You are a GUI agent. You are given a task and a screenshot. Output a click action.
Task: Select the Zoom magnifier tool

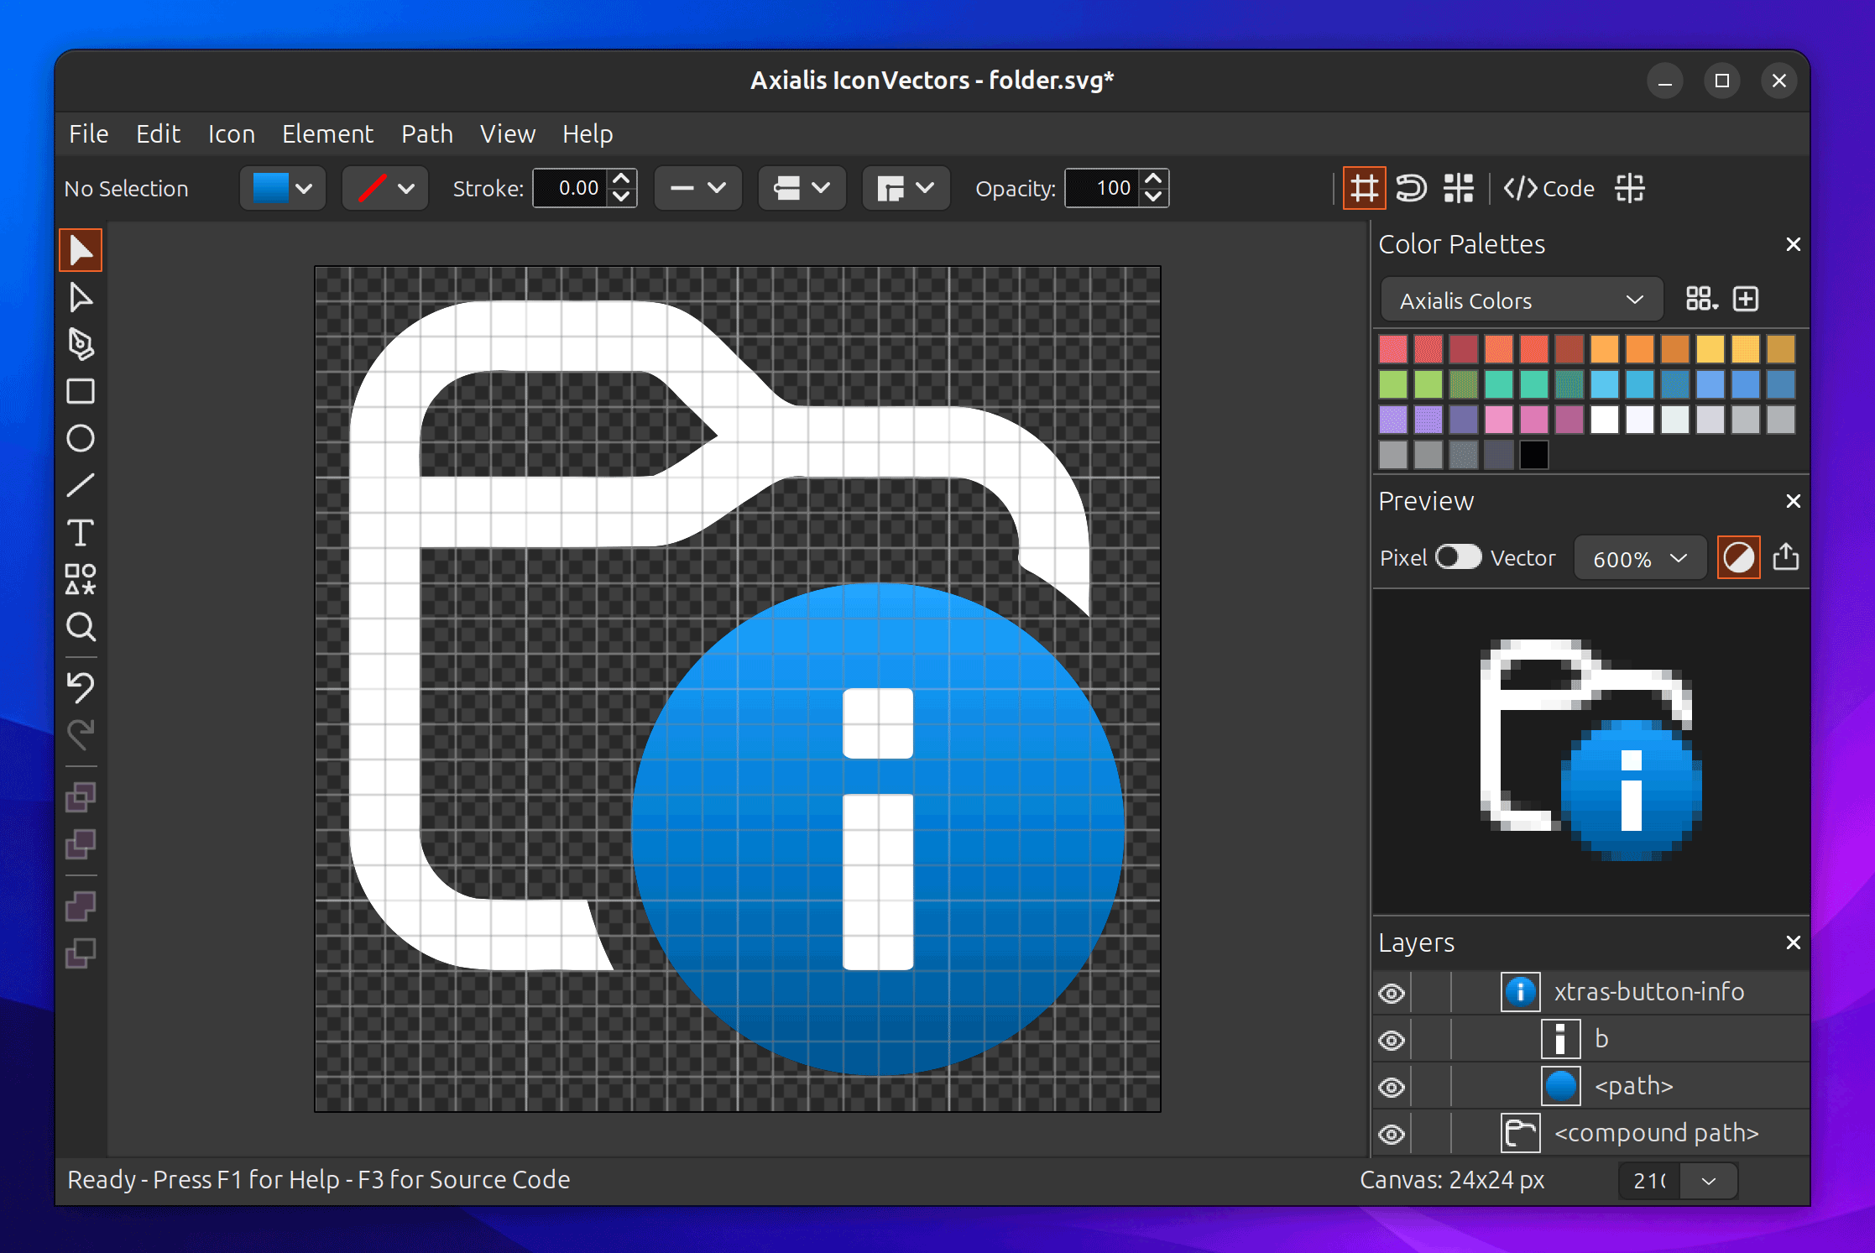pyautogui.click(x=81, y=626)
